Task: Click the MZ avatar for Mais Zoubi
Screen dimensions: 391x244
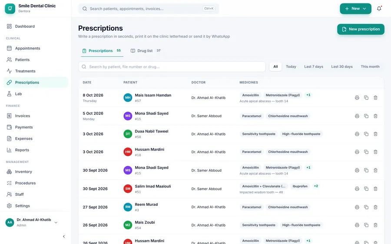Action: 128,225
